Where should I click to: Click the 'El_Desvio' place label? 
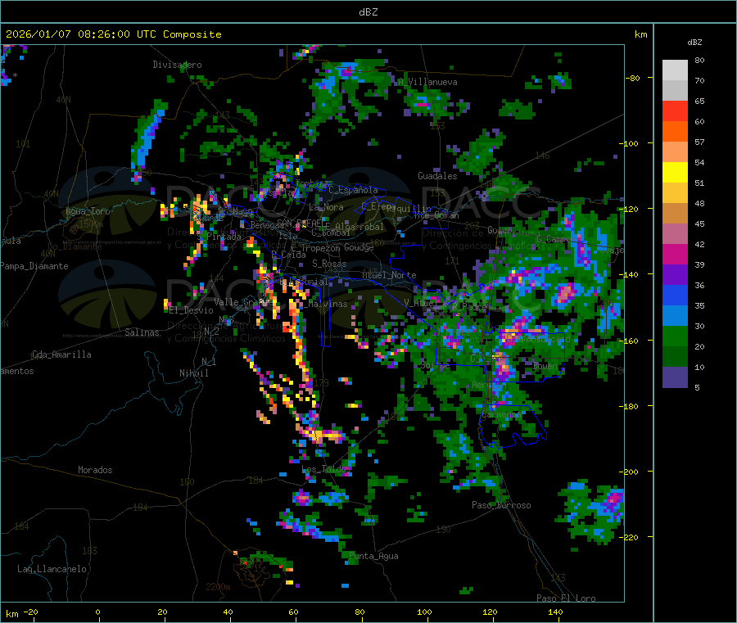click(x=191, y=310)
